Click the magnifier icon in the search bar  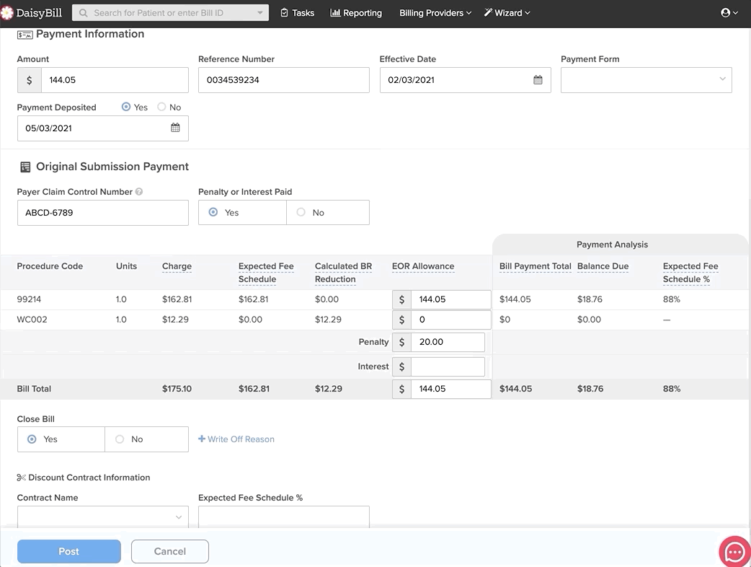(84, 13)
